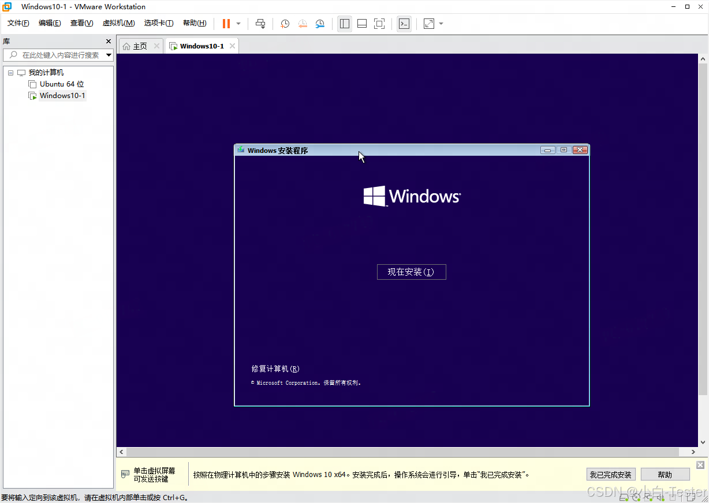Click the 现在安装(I) button

(x=412, y=272)
